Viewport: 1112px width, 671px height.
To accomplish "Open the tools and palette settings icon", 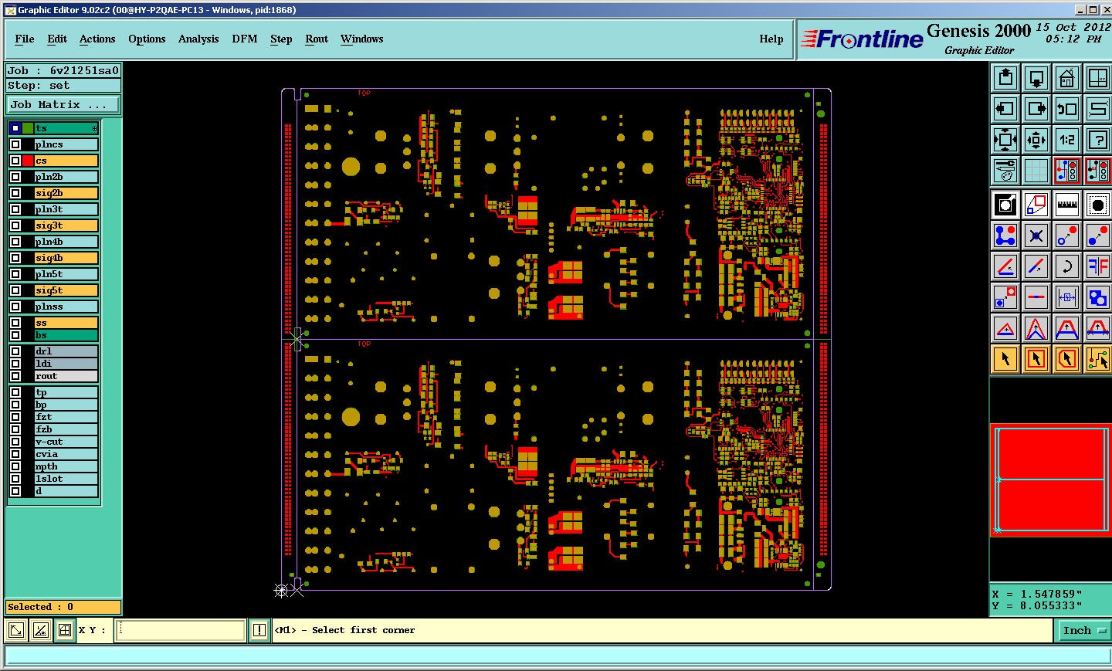I will point(1005,171).
